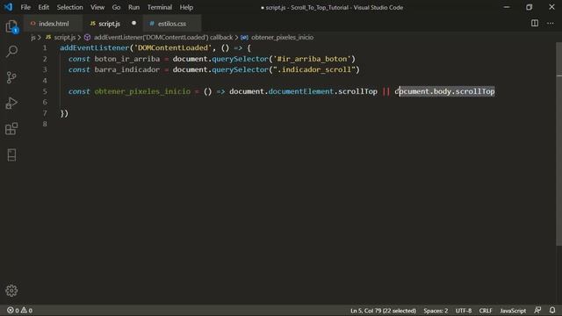Open the Go menu

click(x=116, y=7)
